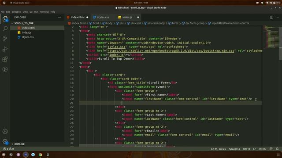Select index.js in the explorer tree

pos(26,32)
